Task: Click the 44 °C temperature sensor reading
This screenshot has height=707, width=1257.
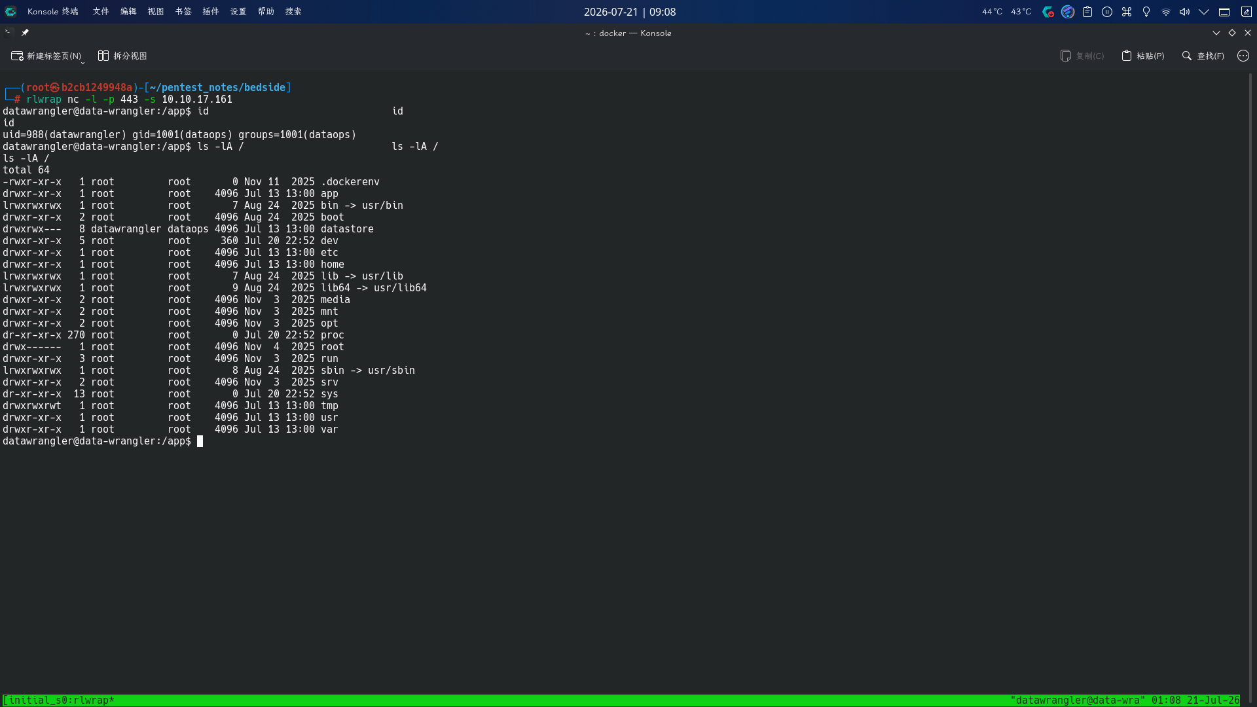Action: 992,12
